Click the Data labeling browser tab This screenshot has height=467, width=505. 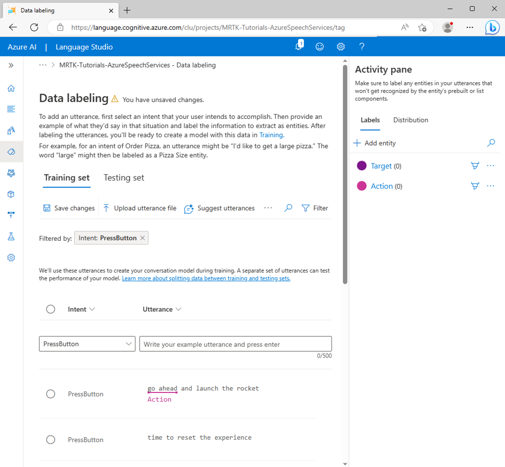point(61,10)
